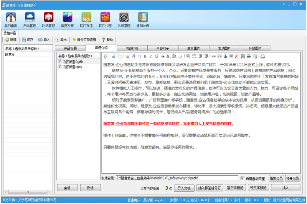Screen dimensions: 307x204
Task: Cut selected text with scissors icon
Action: pyautogui.click(x=114, y=56)
